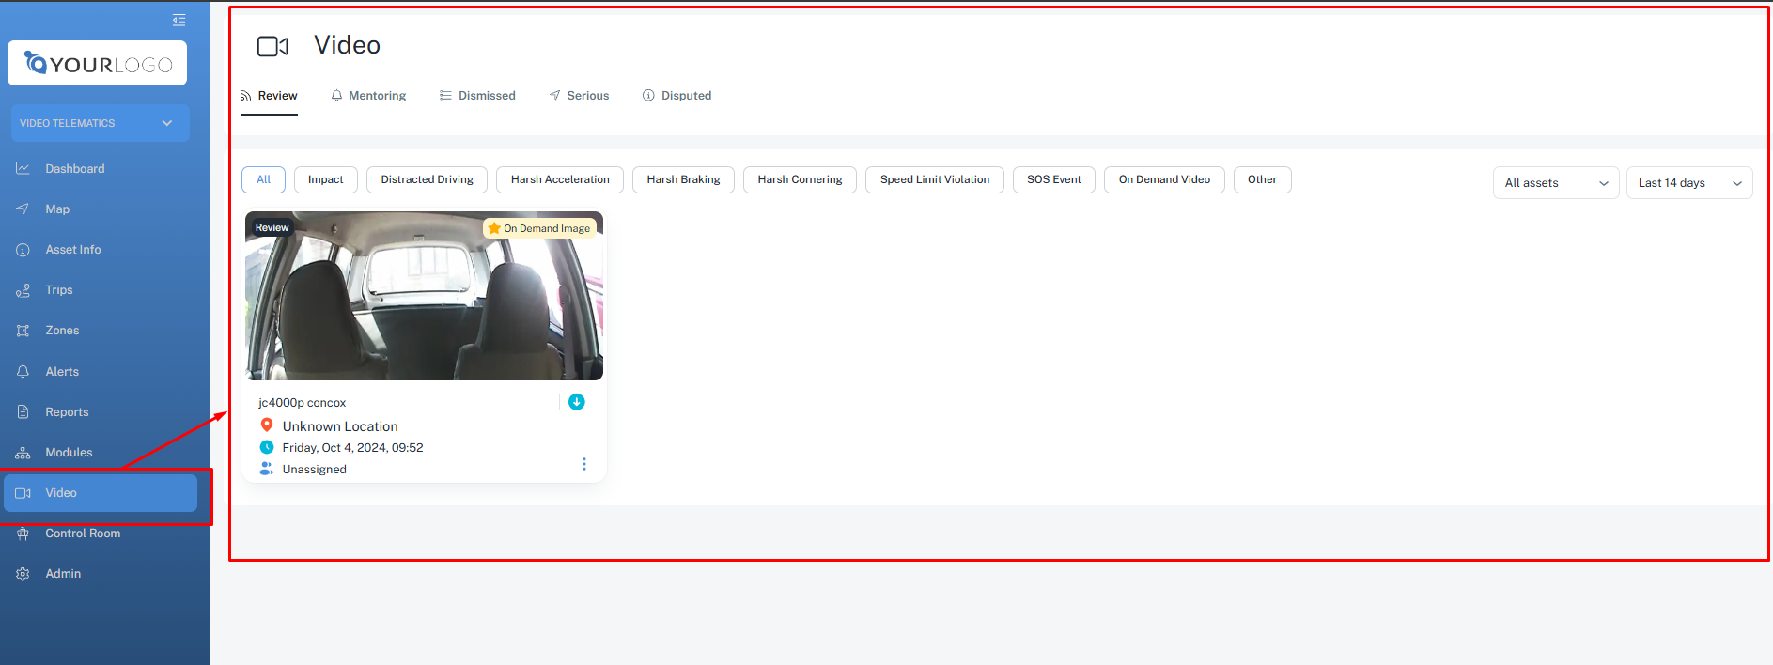Image resolution: width=1773 pixels, height=665 pixels.
Task: Select the All filter chip
Action: 263,179
